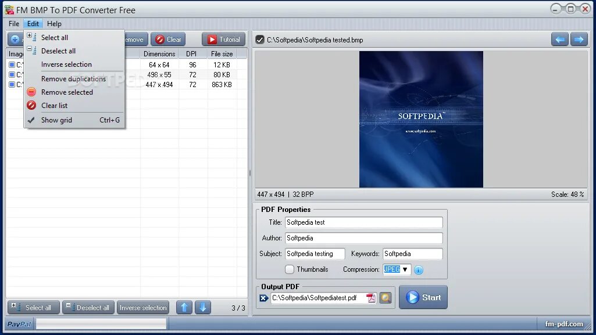Open the File menu
596x335 pixels.
(x=14, y=24)
